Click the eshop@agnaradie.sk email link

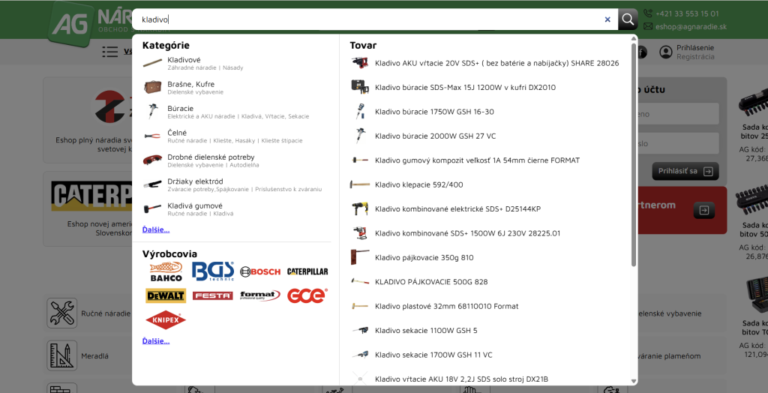click(691, 26)
